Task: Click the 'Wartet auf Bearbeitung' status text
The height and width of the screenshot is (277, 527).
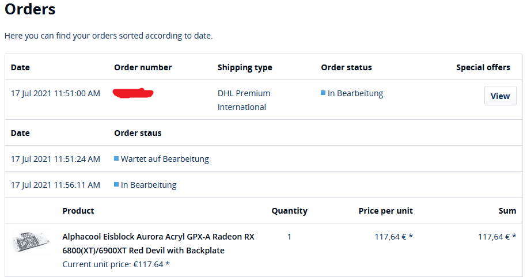Action: pos(165,159)
